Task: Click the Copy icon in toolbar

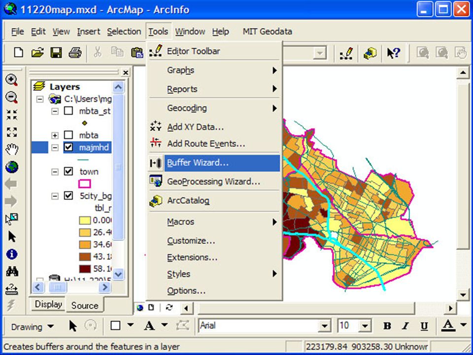Action: pos(117,53)
